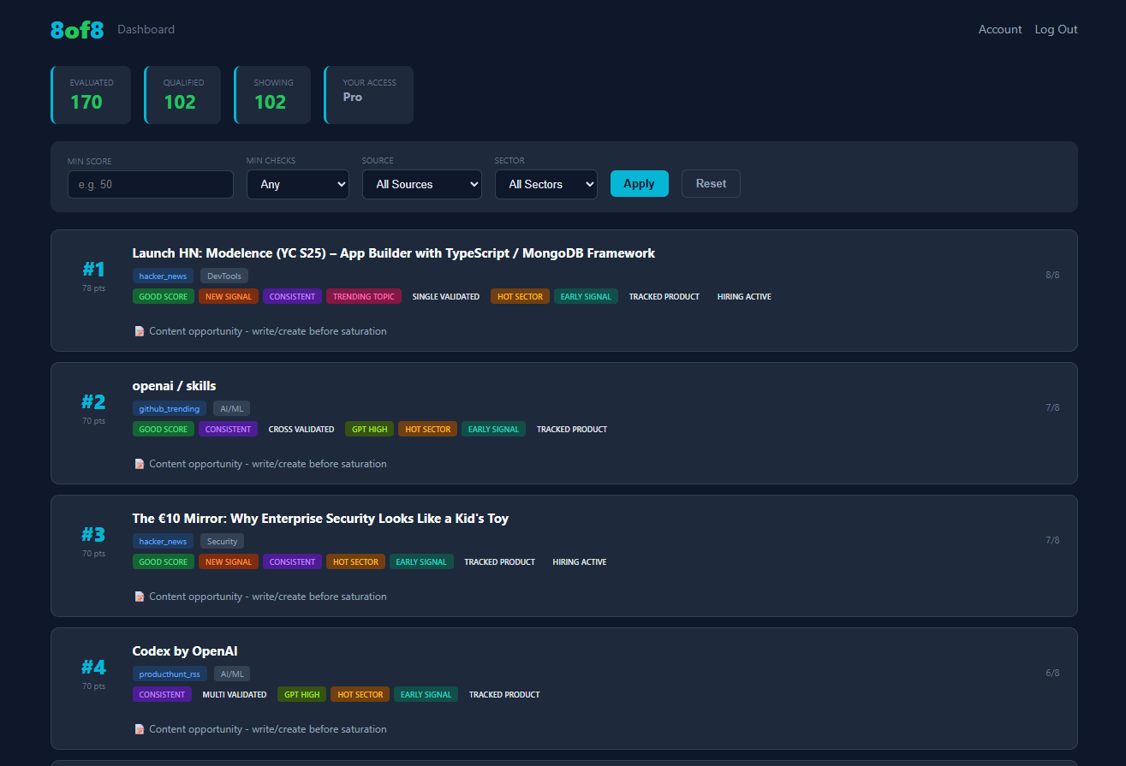1126x766 pixels.
Task: Select the github_trending source tag
Action: tap(169, 408)
